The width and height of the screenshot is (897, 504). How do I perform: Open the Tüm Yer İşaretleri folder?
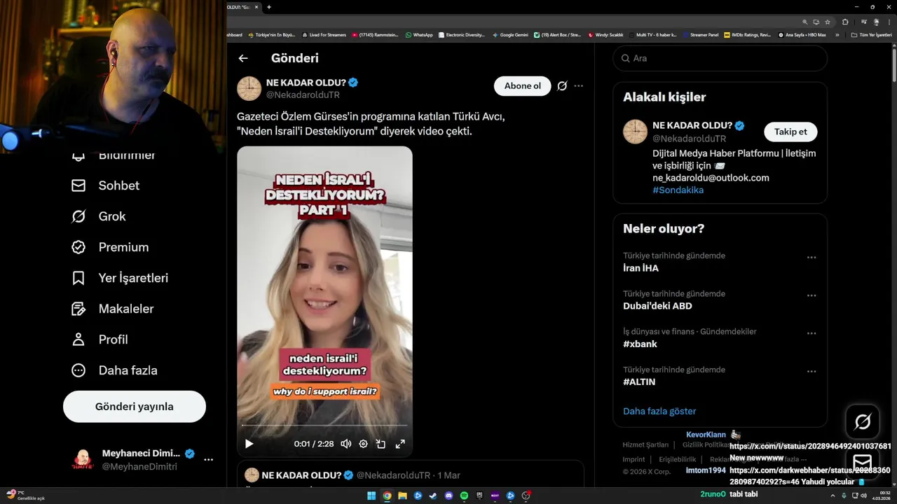[872, 34]
